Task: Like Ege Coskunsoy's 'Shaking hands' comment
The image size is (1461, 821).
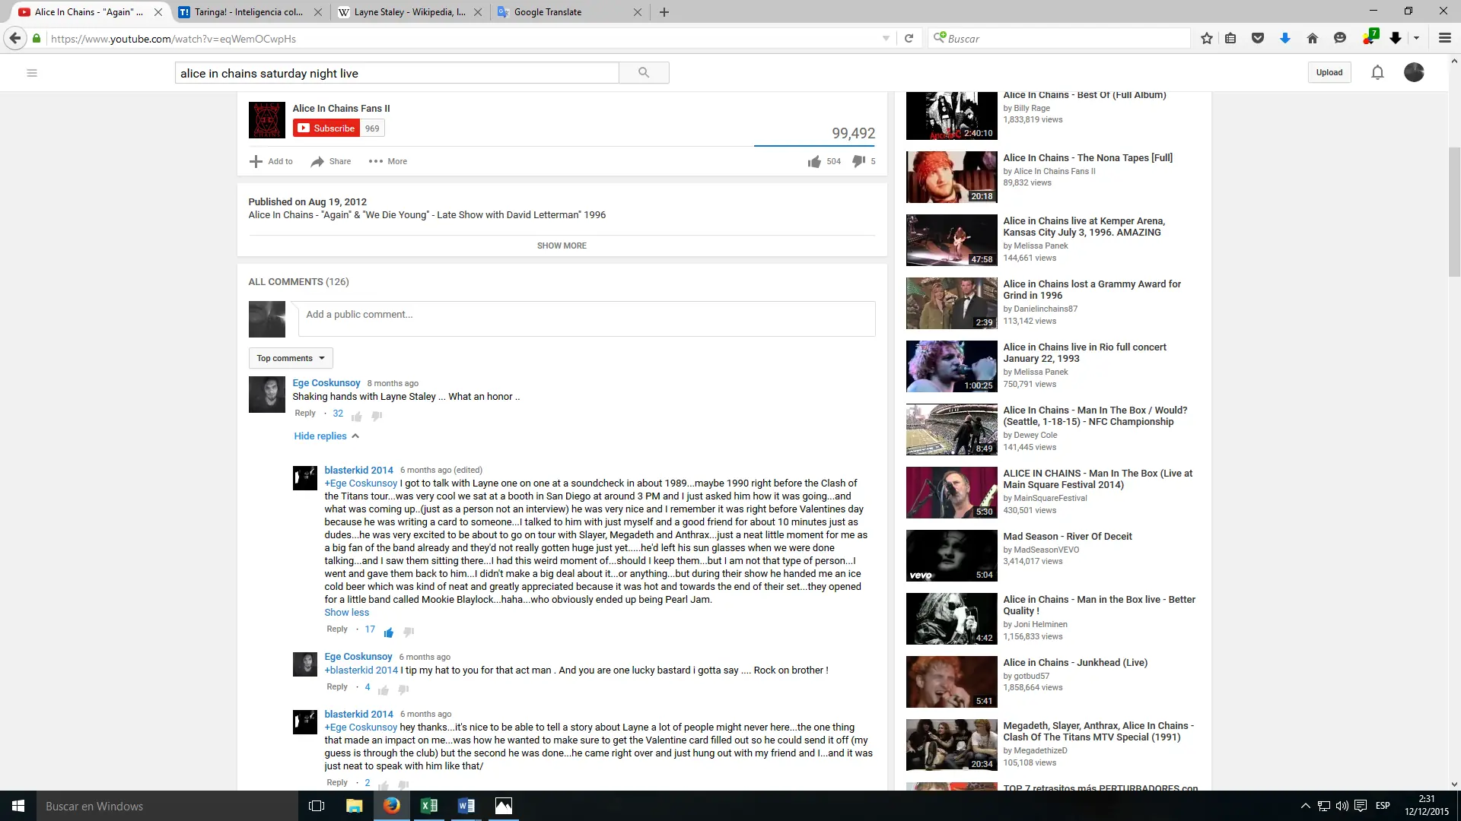Action: click(357, 416)
